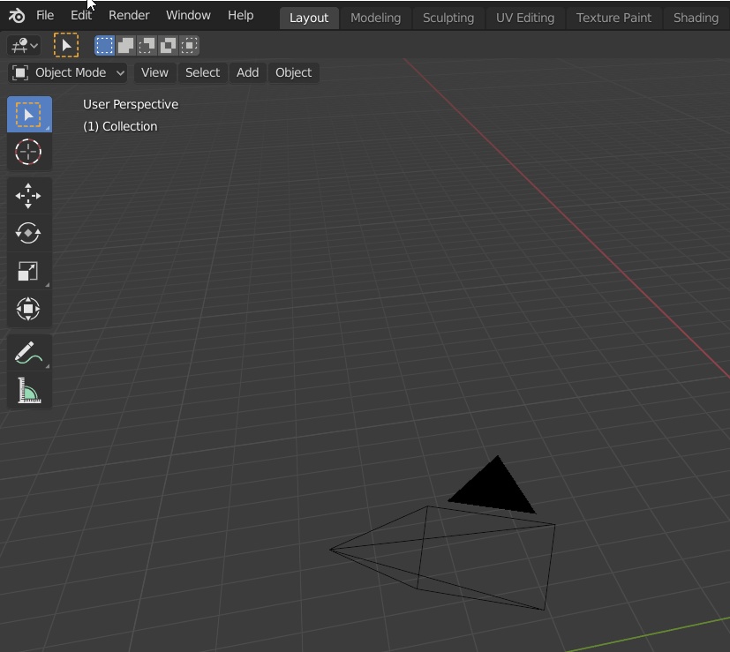Click the active Select Box tool header icon
Viewport: 730px width, 652px height.
click(66, 46)
